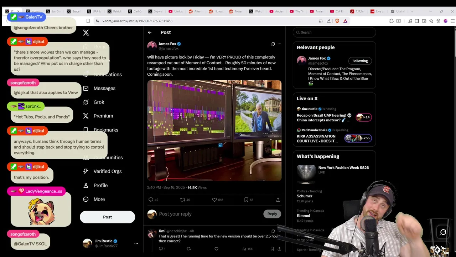The height and width of the screenshot is (257, 456).
Task: Open the browser Extensions puzzle icon
Action: pyautogui.click(x=392, y=21)
